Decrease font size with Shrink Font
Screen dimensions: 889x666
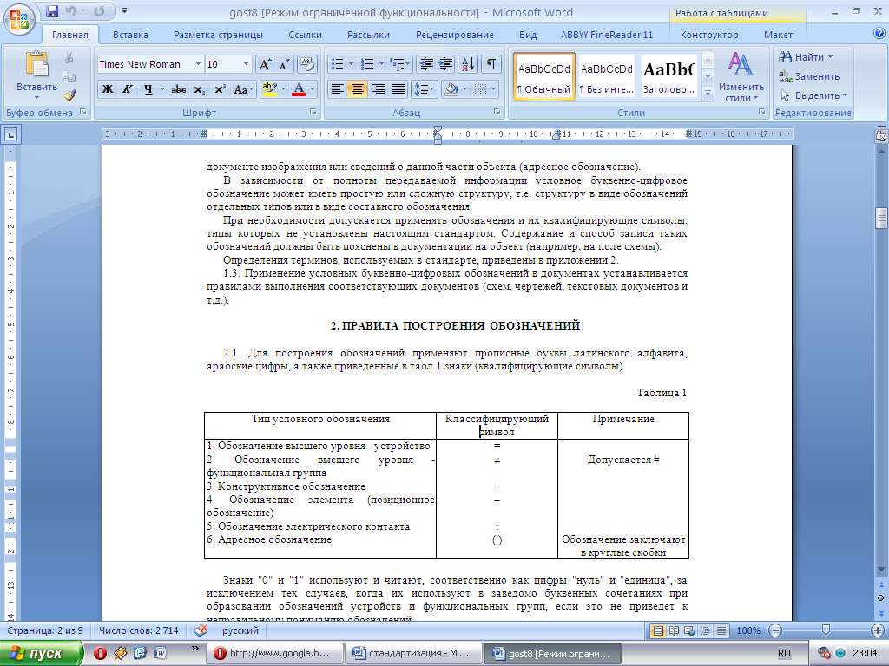pyautogui.click(x=284, y=64)
